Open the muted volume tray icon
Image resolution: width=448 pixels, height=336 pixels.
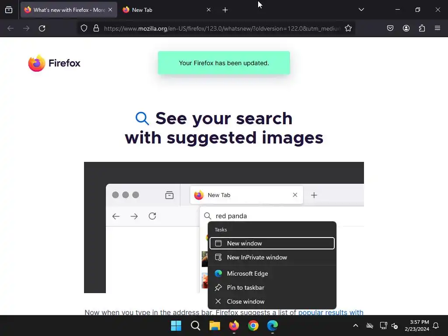(x=395, y=325)
